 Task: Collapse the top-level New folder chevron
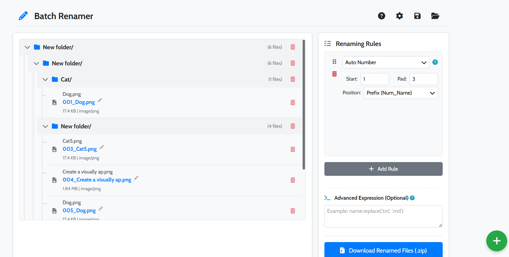(x=27, y=47)
